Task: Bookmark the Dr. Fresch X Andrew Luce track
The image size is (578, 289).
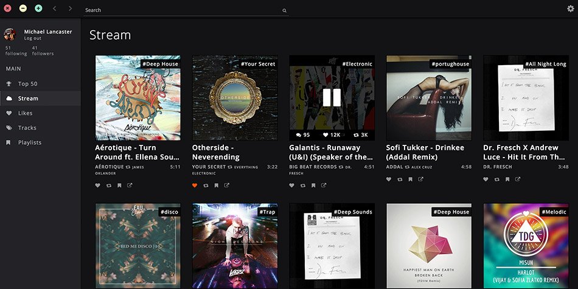Action: coord(507,179)
